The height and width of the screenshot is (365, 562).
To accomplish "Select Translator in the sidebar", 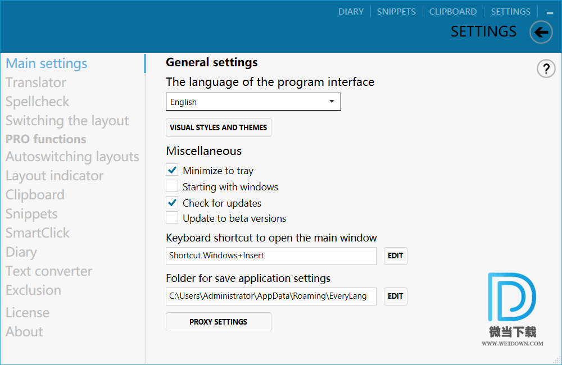I will [36, 83].
